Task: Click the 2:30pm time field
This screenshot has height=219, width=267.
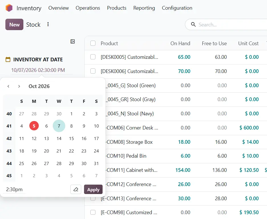Action: coord(14,189)
